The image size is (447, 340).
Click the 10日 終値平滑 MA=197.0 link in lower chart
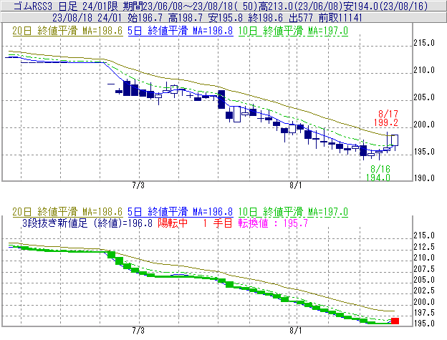(x=293, y=212)
